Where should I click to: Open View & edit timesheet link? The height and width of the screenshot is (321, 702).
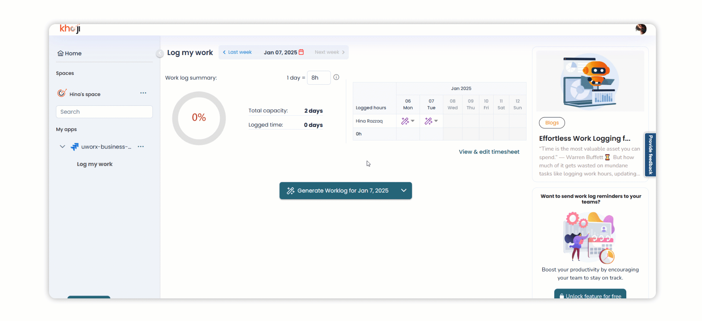[x=489, y=152]
